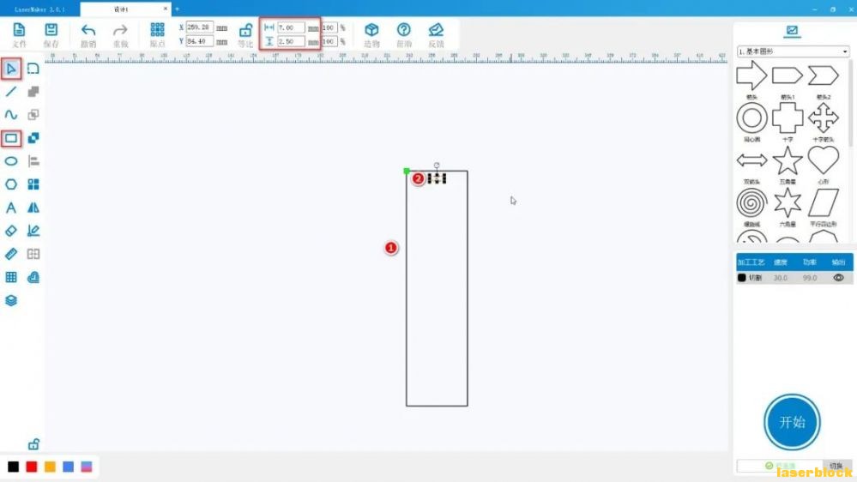Viewport: 857px width, 482px height.
Task: Click the 开始 start button
Action: coord(792,422)
